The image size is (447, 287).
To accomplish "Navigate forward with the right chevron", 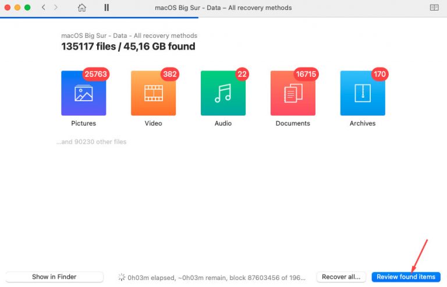I will click(x=56, y=8).
